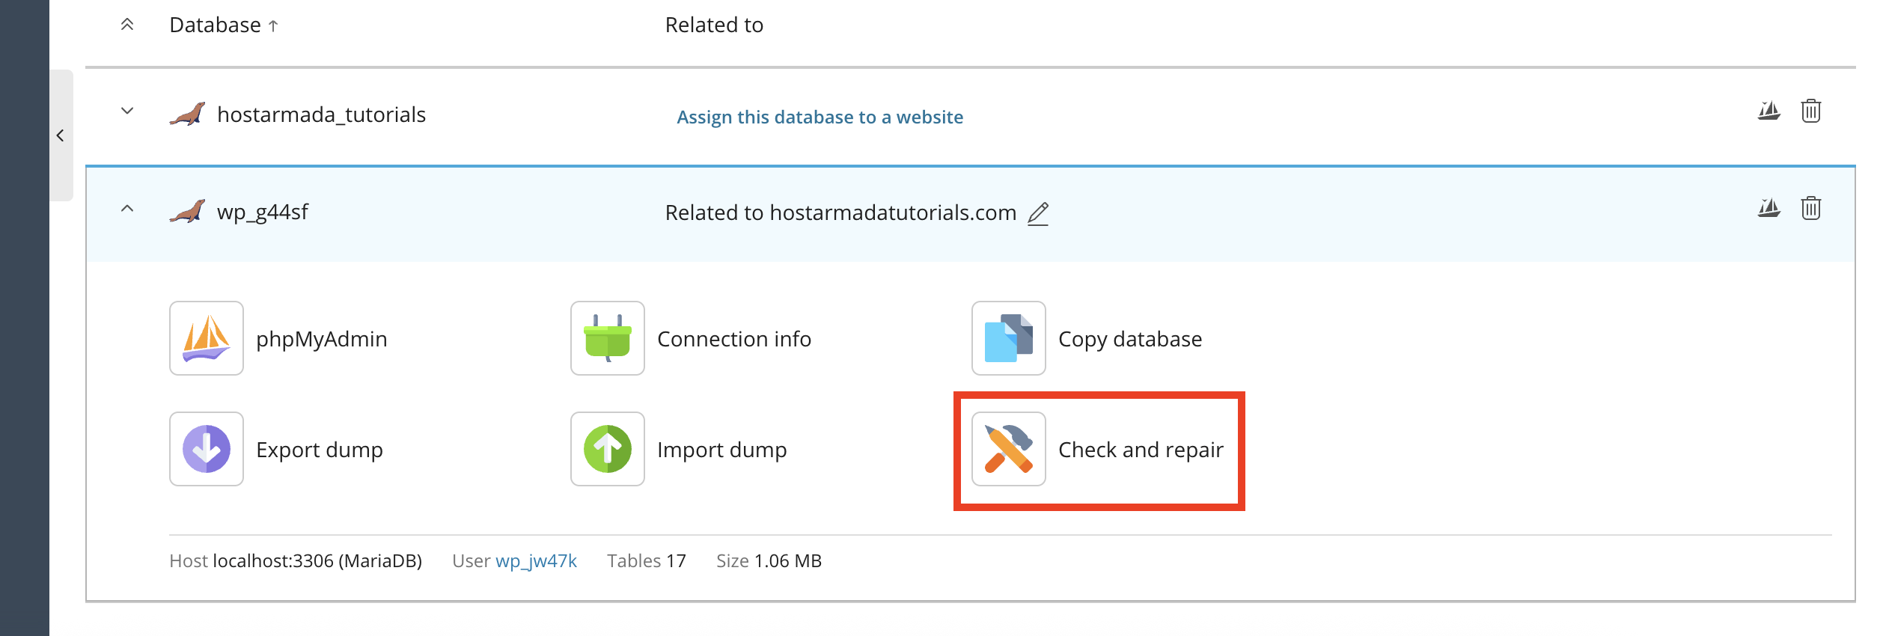This screenshot has height=636, width=1886.
Task: Edit related website with pencil icon
Action: [x=1038, y=214]
